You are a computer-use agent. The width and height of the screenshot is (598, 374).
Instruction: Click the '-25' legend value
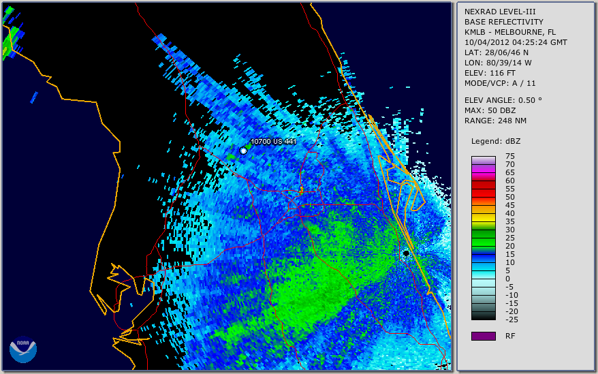tap(512, 320)
